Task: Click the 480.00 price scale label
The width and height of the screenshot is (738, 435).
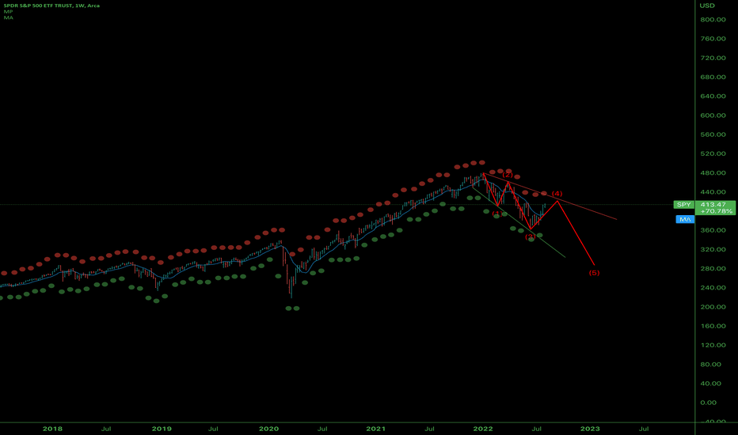Action: [x=713, y=172]
